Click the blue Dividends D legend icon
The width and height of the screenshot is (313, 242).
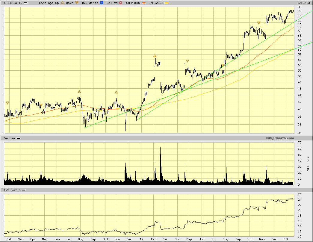101,3
